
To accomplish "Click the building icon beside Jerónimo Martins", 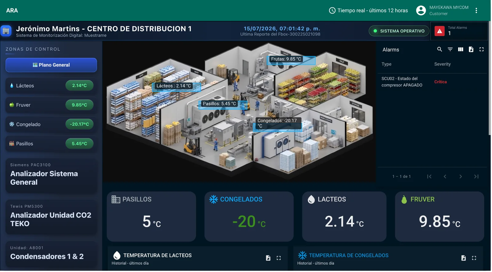I will tap(6, 31).
